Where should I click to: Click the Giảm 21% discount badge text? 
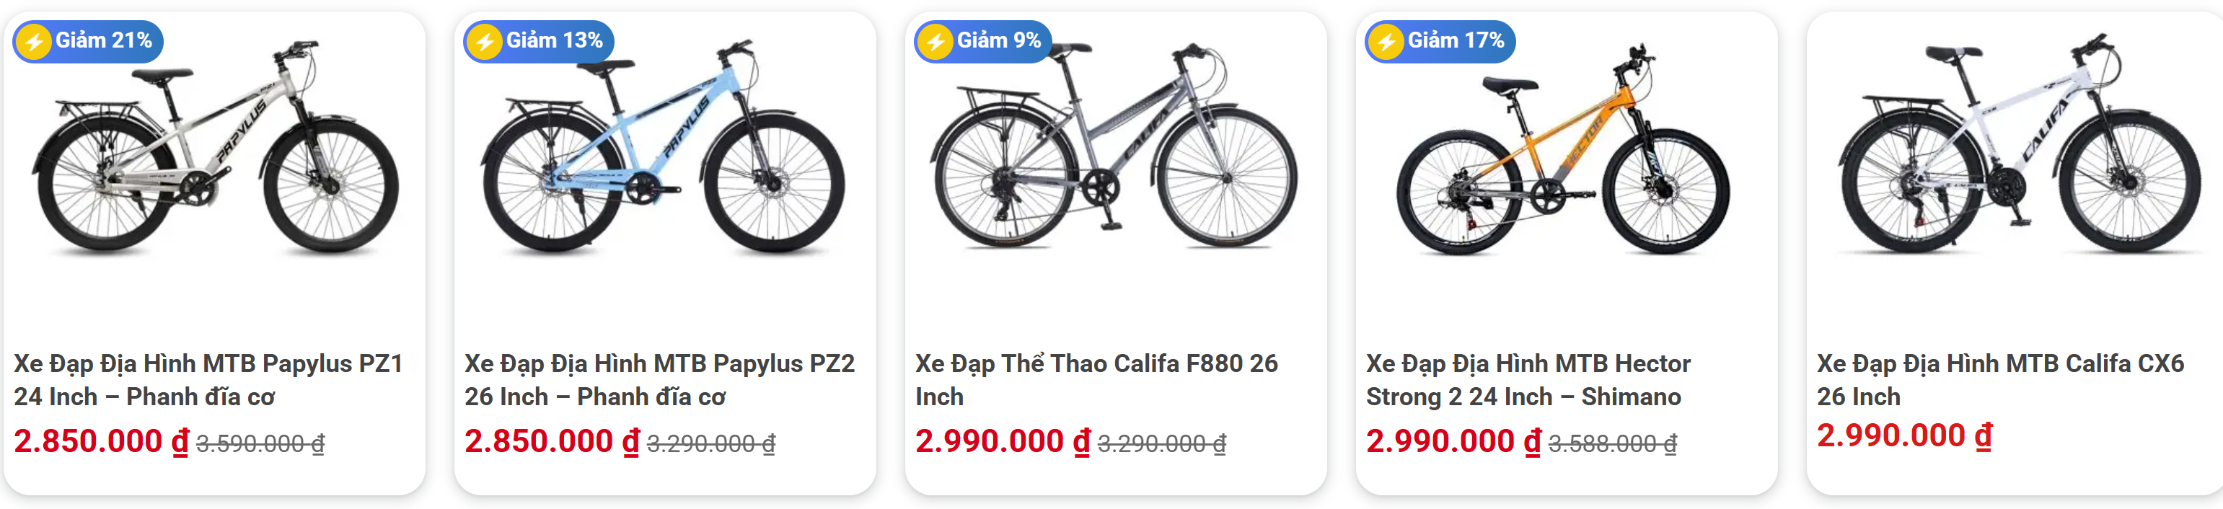point(104,40)
